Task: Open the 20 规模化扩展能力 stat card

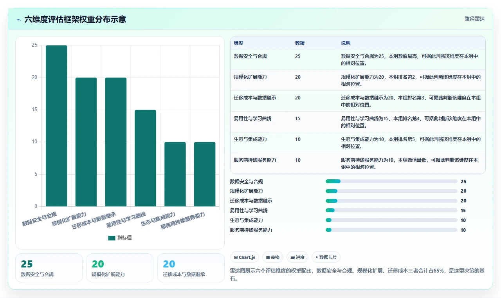Action: [120, 268]
